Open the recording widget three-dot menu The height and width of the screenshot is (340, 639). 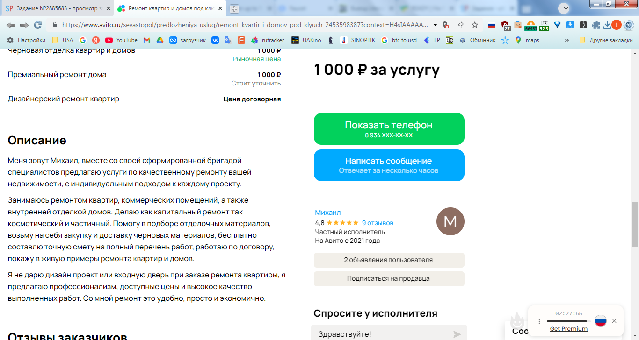539,321
